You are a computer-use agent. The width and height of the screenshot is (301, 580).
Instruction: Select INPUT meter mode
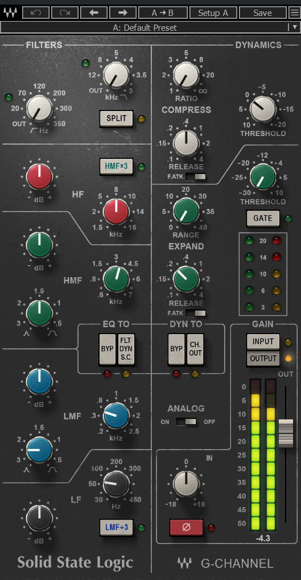[263, 342]
